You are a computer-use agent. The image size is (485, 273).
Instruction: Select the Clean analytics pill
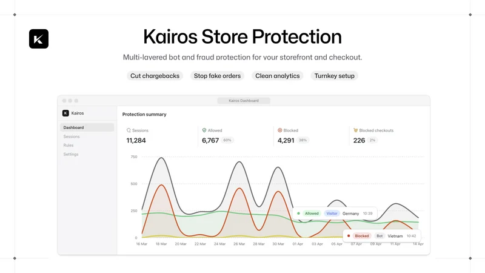278,76
